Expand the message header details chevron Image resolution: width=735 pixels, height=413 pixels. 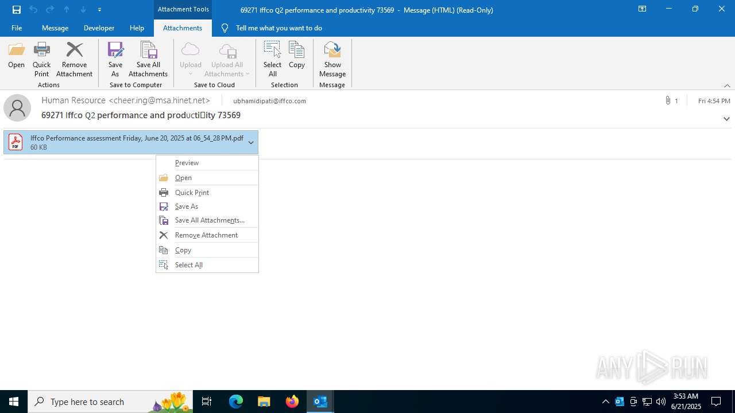tap(726, 119)
